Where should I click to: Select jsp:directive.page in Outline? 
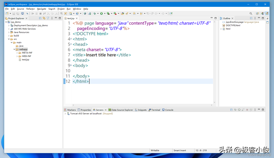click(x=235, y=22)
